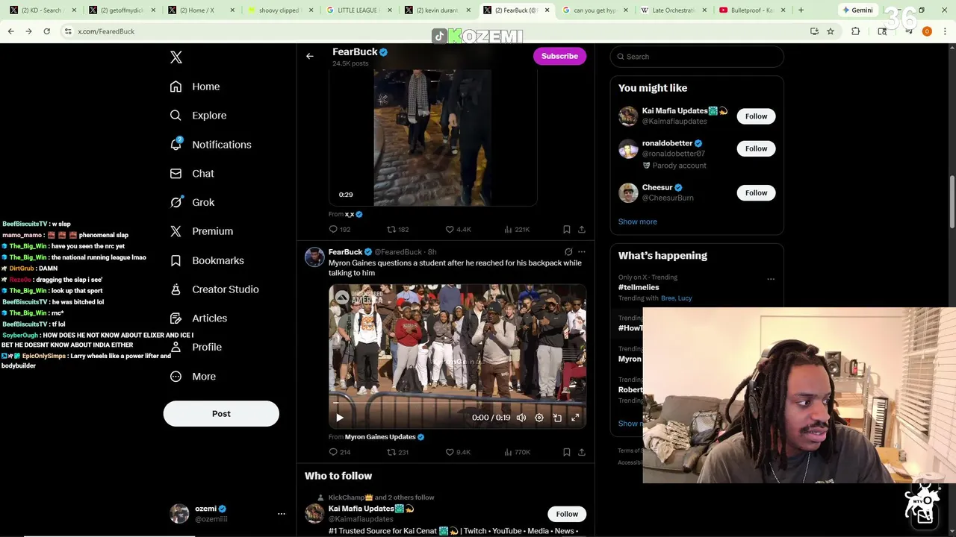Viewport: 956px width, 537px height.
Task: Expand the More menu in the sidebar
Action: pyautogui.click(x=193, y=377)
